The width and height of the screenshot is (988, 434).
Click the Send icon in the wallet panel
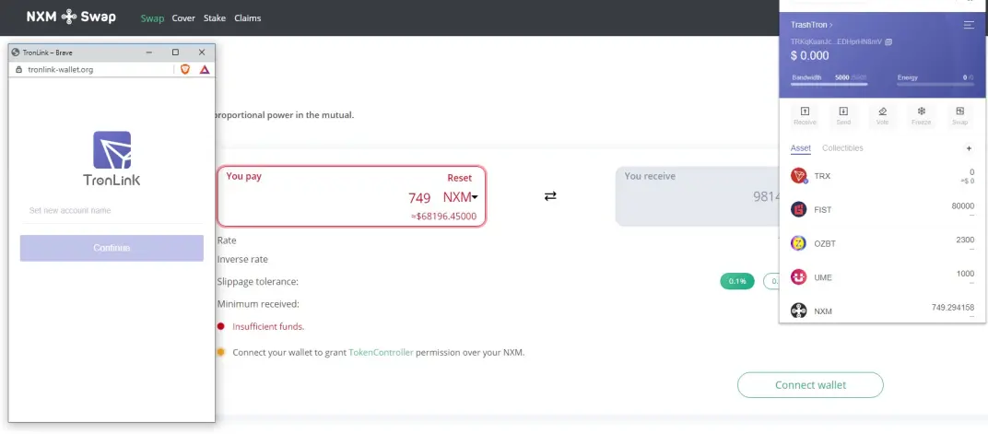pyautogui.click(x=843, y=111)
